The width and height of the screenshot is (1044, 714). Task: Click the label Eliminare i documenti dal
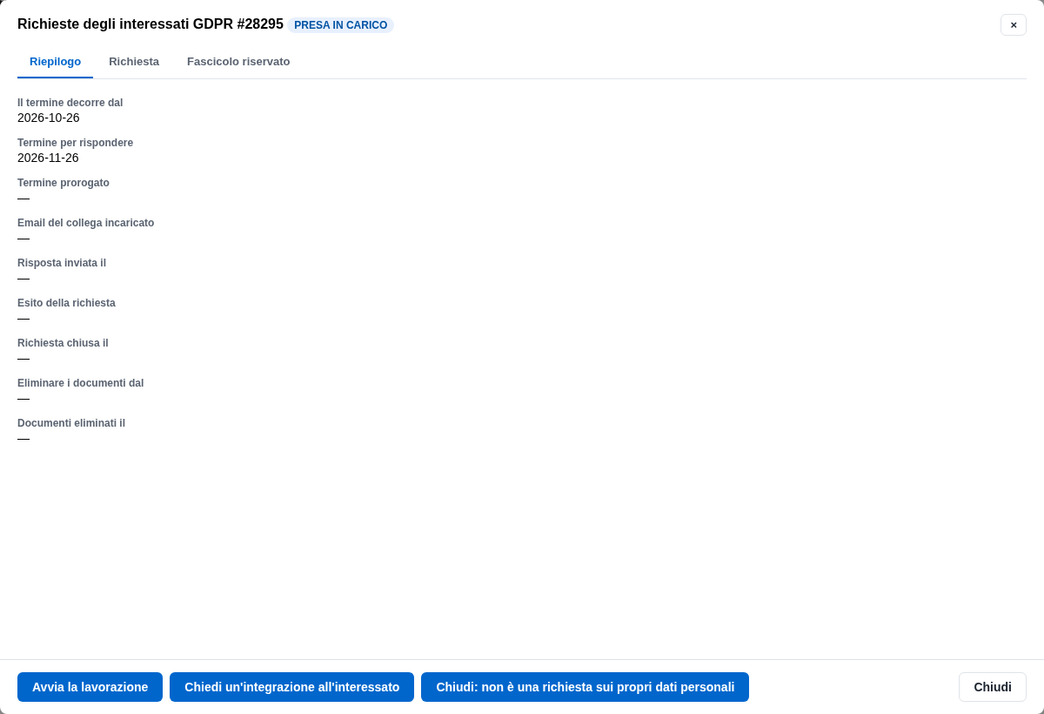click(x=80, y=383)
